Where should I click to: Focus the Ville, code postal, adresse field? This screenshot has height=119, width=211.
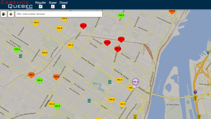59,14
